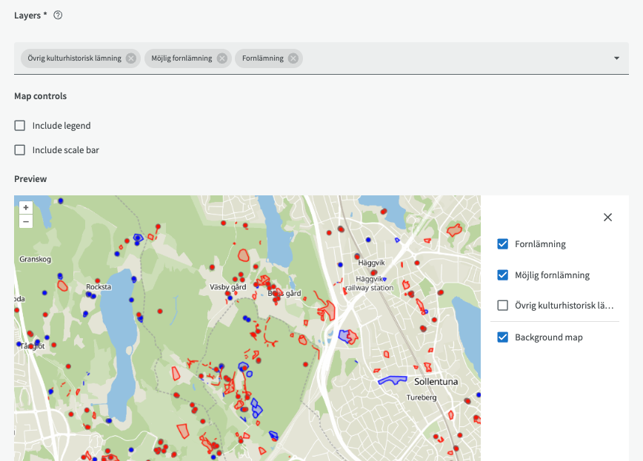643x461 pixels.
Task: Click the Tureberg map label
Action: click(422, 397)
